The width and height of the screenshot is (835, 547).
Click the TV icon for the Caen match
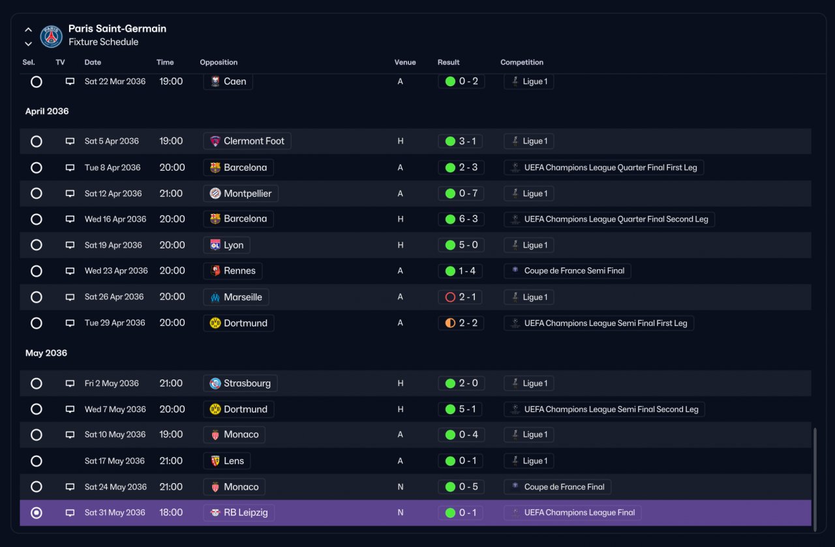point(70,81)
